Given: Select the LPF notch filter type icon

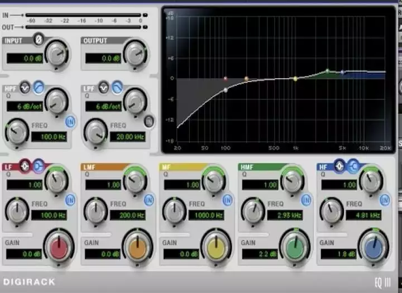Looking at the screenshot, I should [104, 88].
